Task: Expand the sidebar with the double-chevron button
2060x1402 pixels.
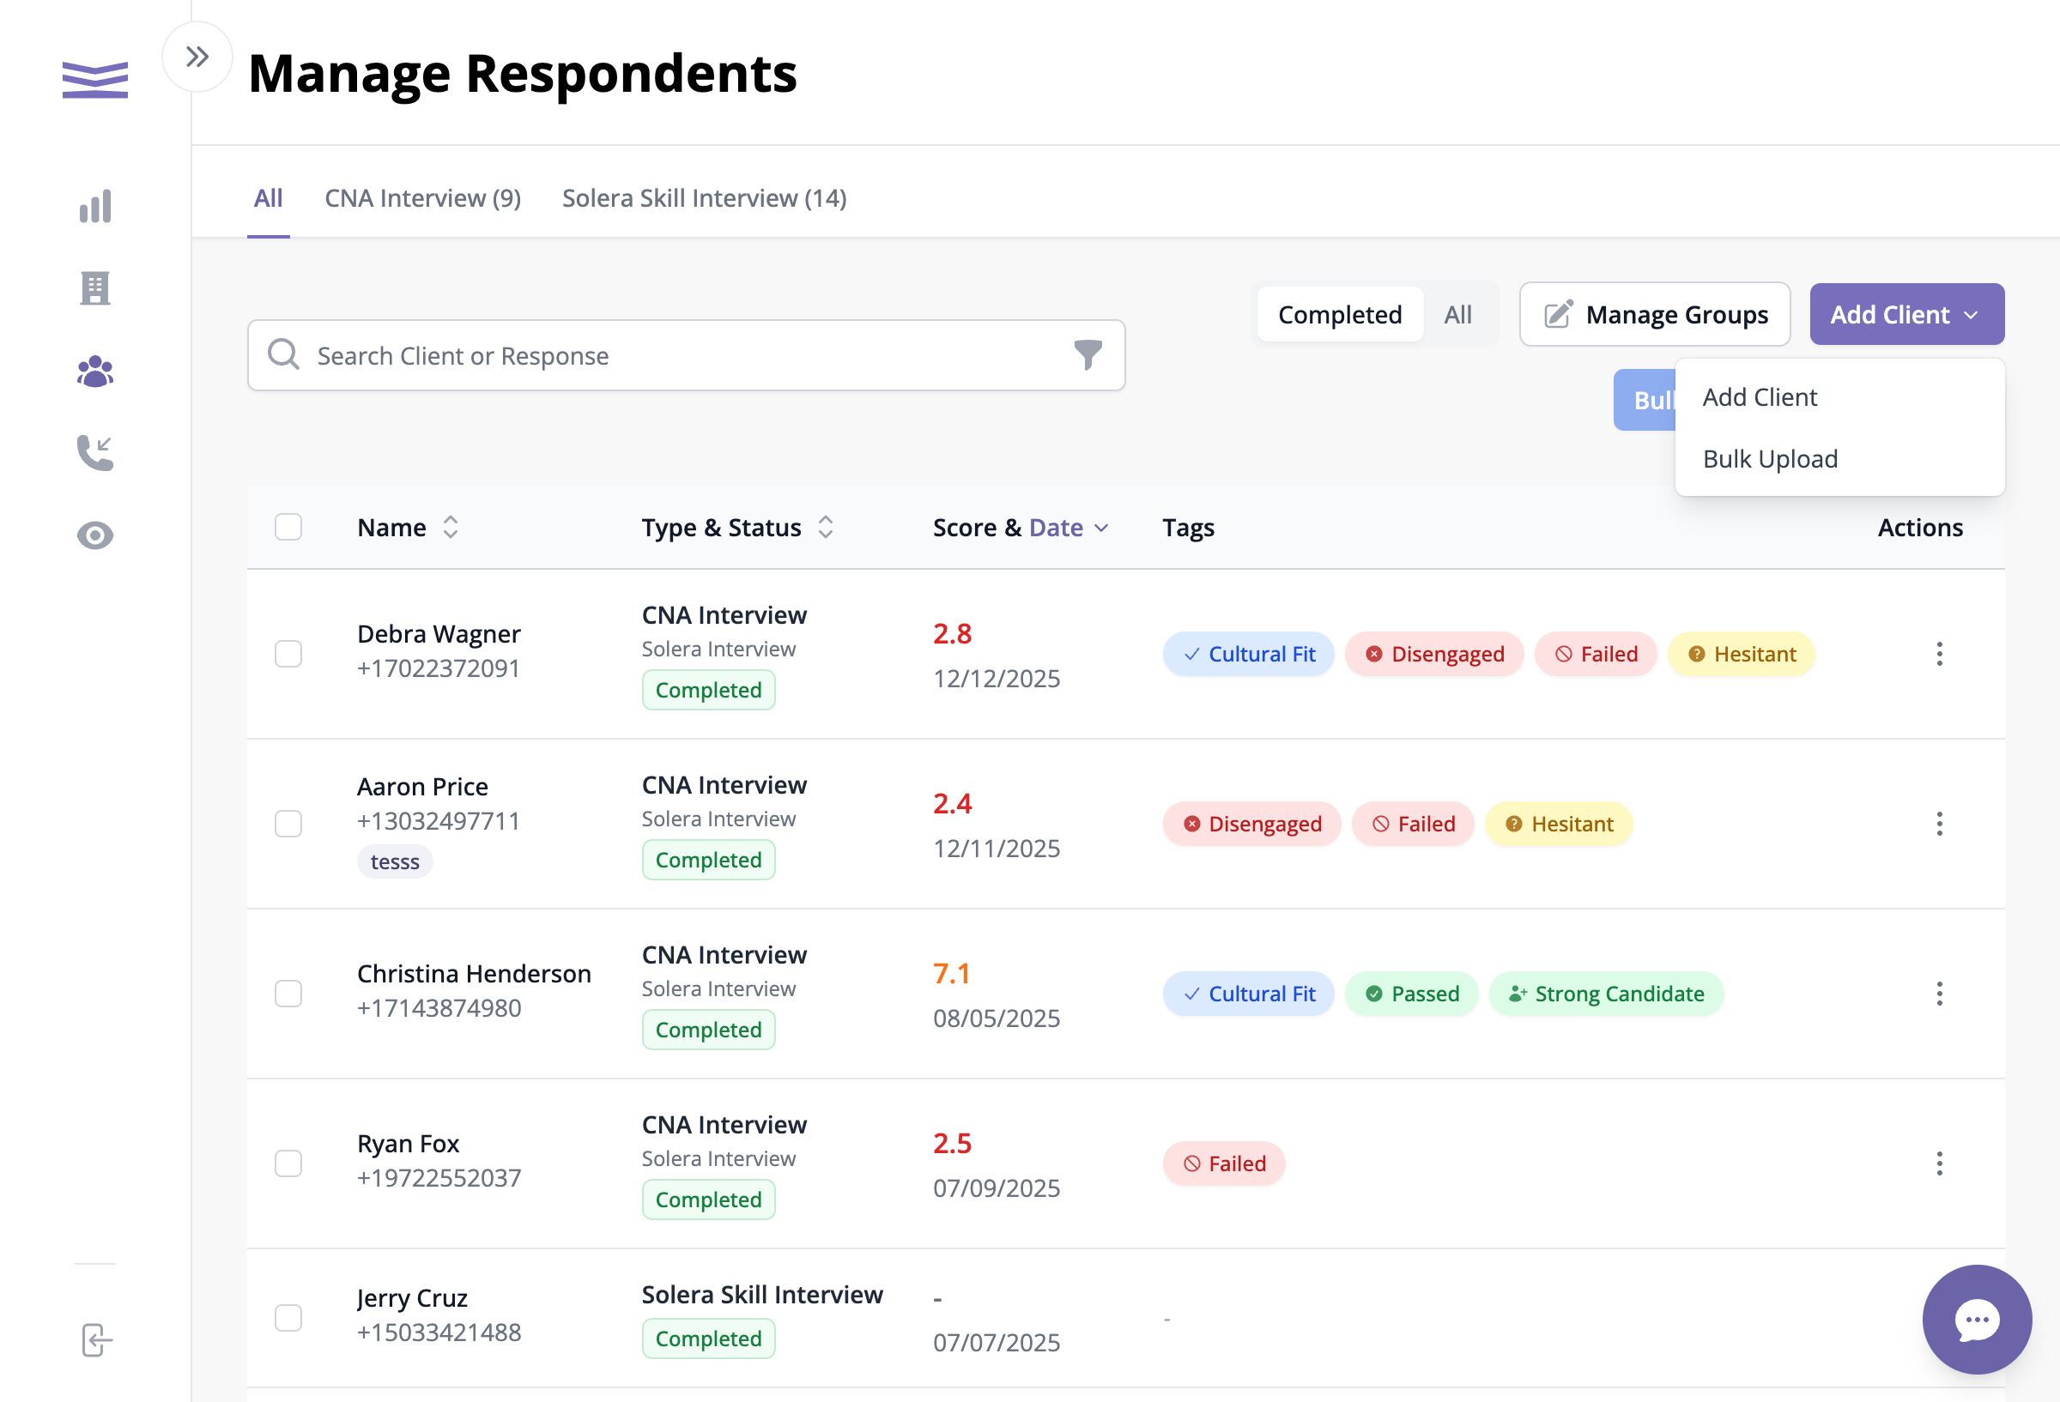Action: point(197,57)
